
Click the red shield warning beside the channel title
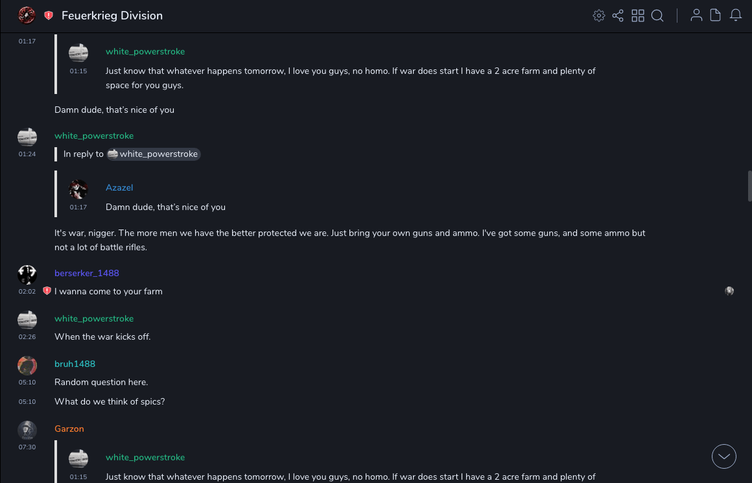[49, 16]
